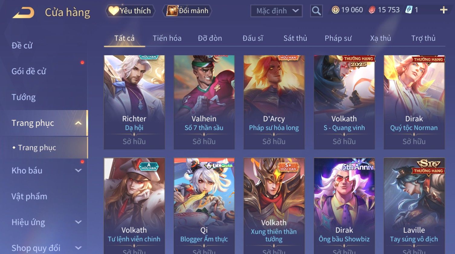This screenshot has height=254, width=455.
Task: Switch to the Sát thủ tab
Action: (x=295, y=38)
